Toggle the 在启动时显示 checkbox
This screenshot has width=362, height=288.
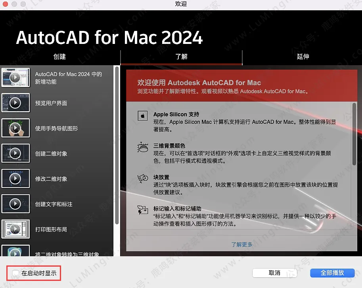[15, 273]
